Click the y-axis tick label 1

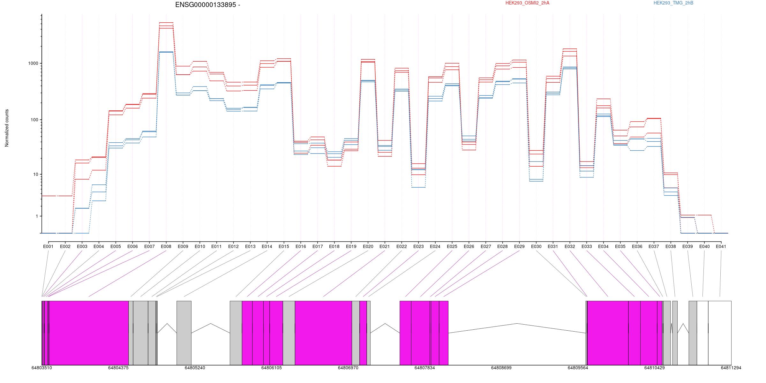point(37,216)
